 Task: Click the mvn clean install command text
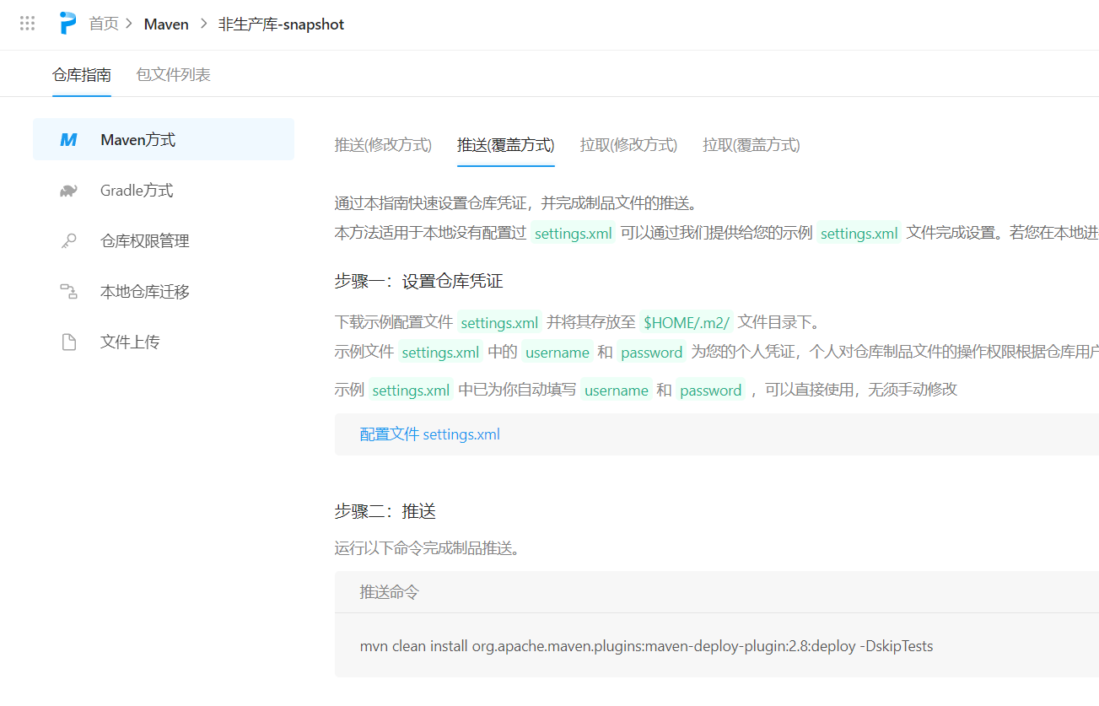point(646,646)
